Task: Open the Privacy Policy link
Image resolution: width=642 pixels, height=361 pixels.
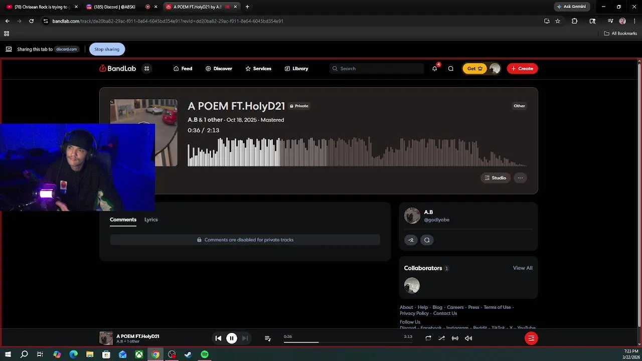Action: (414, 313)
